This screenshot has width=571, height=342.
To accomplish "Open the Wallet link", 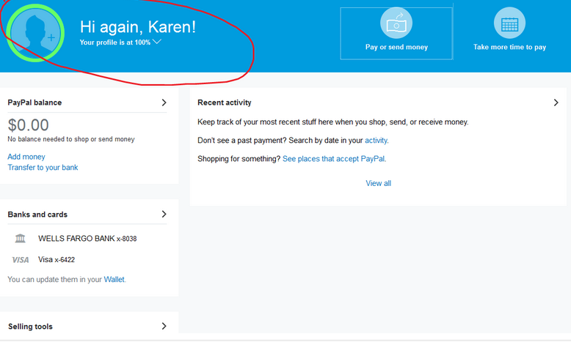I will (x=114, y=280).
